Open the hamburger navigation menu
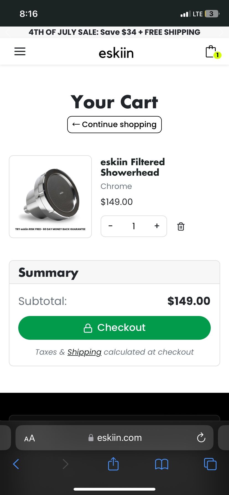The image size is (229, 495). [20, 51]
